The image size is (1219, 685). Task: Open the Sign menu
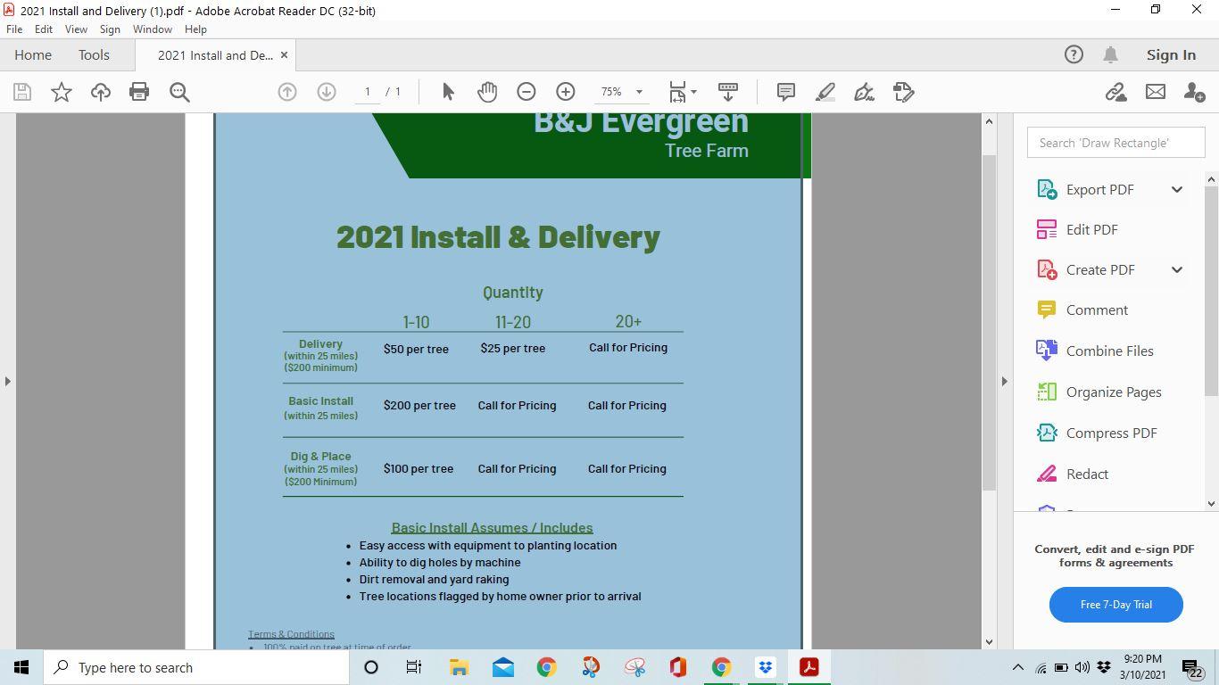pos(110,29)
